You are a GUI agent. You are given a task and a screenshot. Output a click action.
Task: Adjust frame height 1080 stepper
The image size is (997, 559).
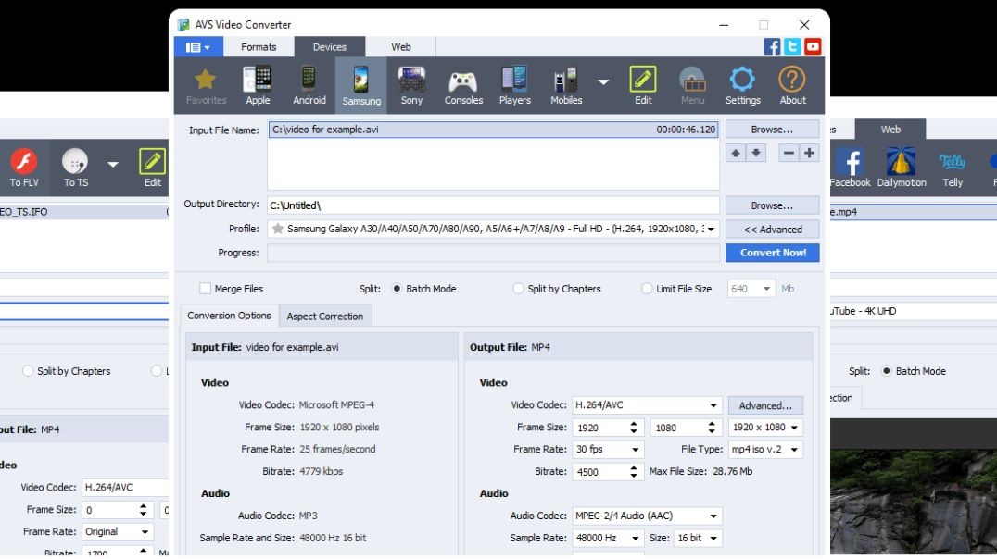pyautogui.click(x=712, y=428)
